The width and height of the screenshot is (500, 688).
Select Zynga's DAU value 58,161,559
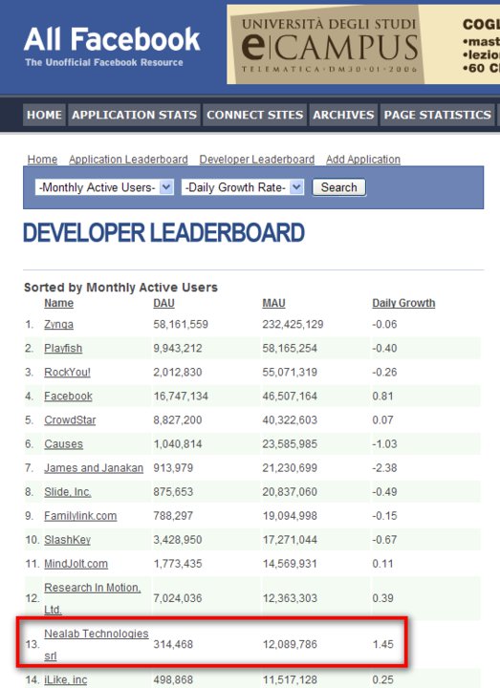pos(181,325)
